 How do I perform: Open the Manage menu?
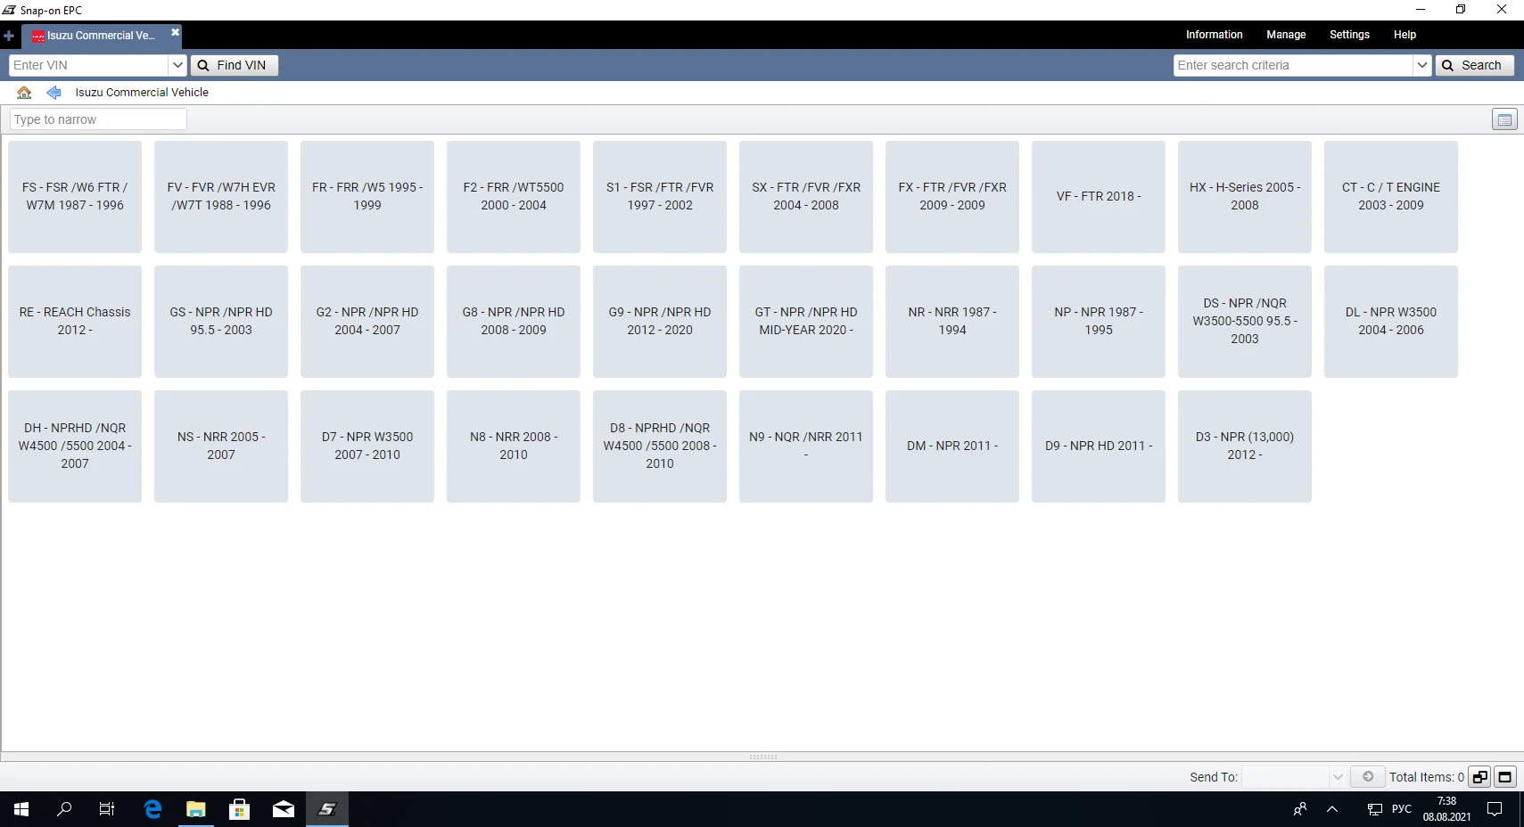(1286, 35)
